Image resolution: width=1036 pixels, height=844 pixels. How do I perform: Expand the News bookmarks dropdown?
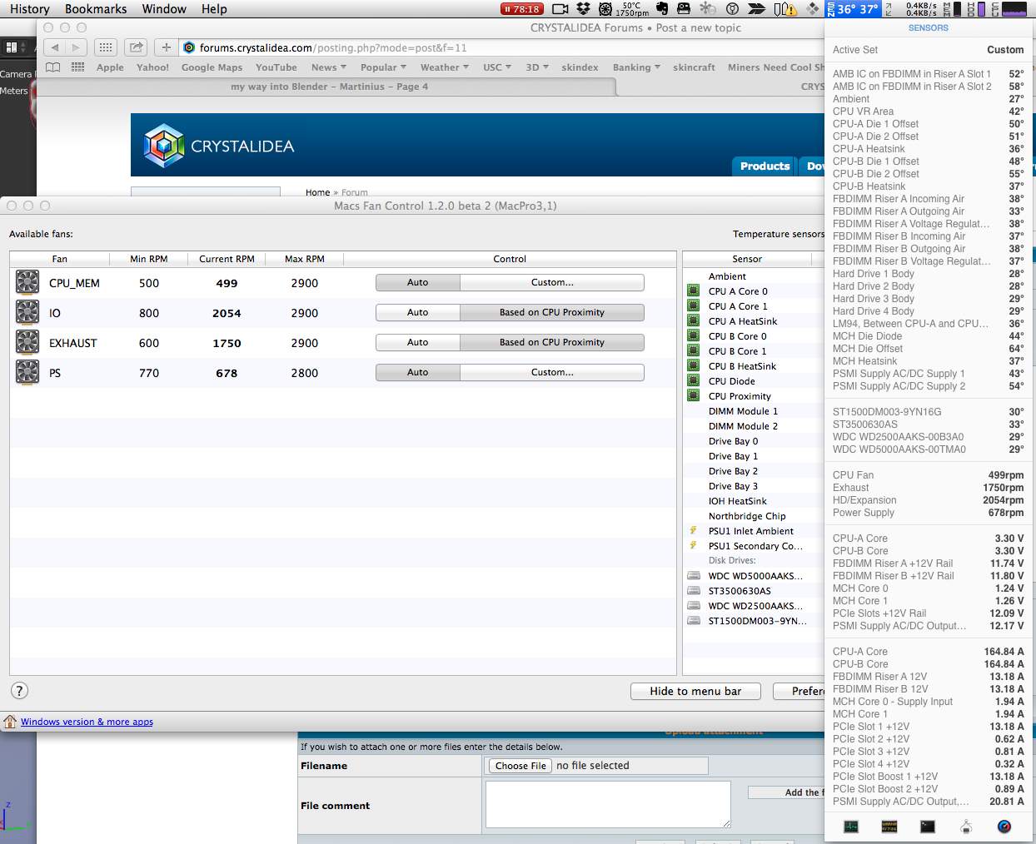(x=329, y=67)
